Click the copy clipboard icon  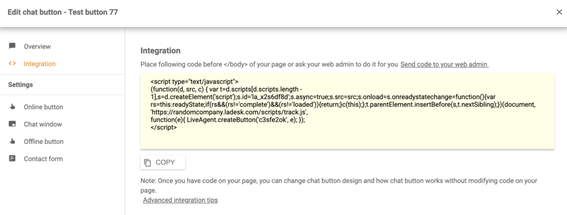pyautogui.click(x=147, y=162)
